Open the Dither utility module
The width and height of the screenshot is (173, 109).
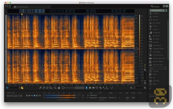pyautogui.click(x=153, y=74)
